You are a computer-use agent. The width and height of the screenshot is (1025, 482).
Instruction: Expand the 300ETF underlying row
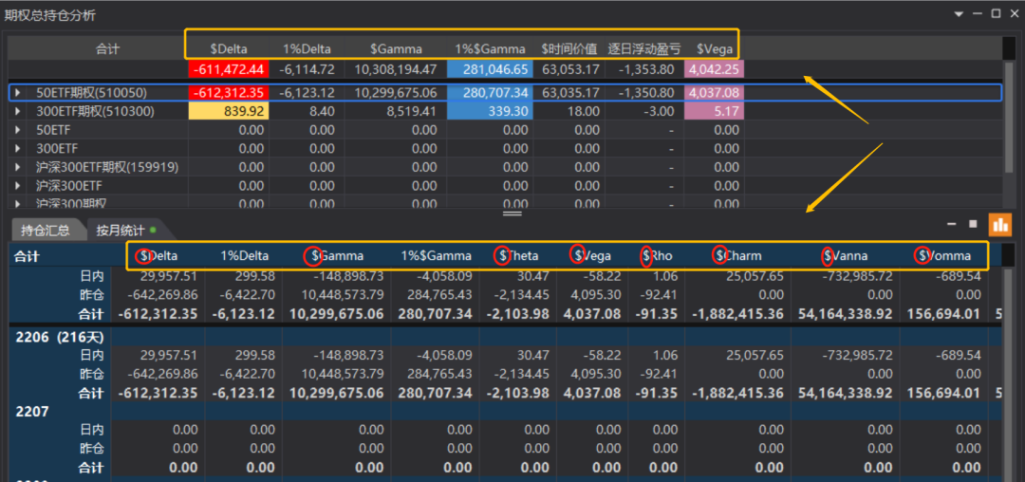click(x=17, y=149)
